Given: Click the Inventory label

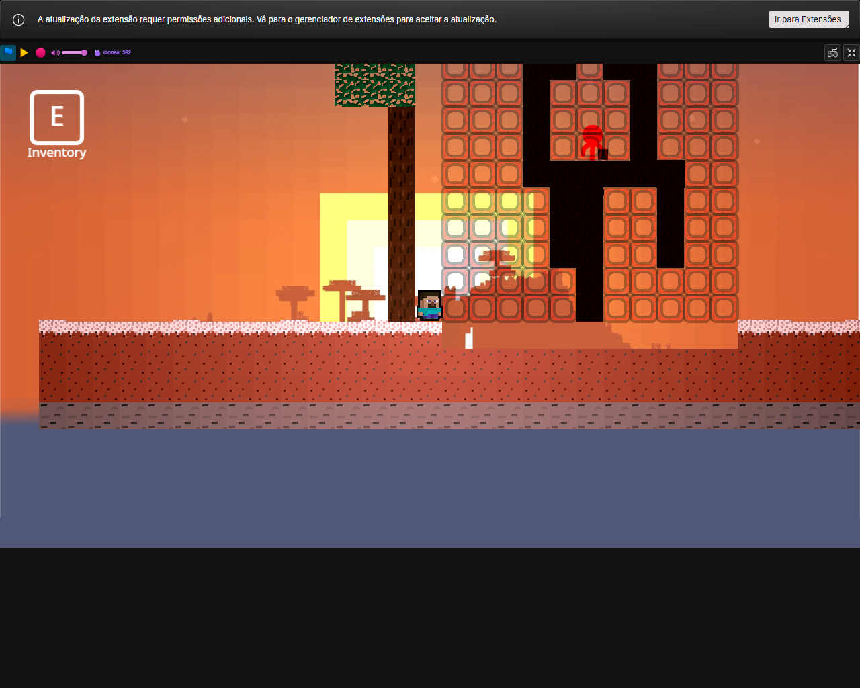Looking at the screenshot, I should click(57, 153).
